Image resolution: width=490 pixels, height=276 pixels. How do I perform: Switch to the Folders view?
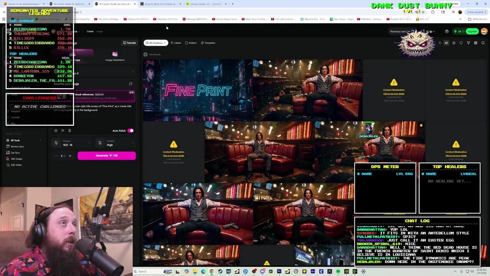click(x=191, y=43)
